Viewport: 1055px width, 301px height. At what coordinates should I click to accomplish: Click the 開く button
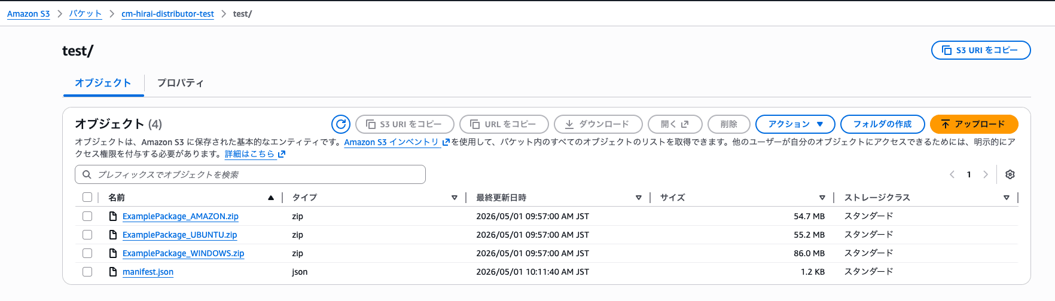pyautogui.click(x=675, y=124)
